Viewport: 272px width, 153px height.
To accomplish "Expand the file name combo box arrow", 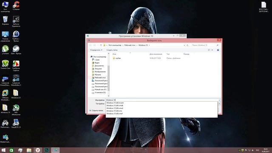I will [x=219, y=100].
